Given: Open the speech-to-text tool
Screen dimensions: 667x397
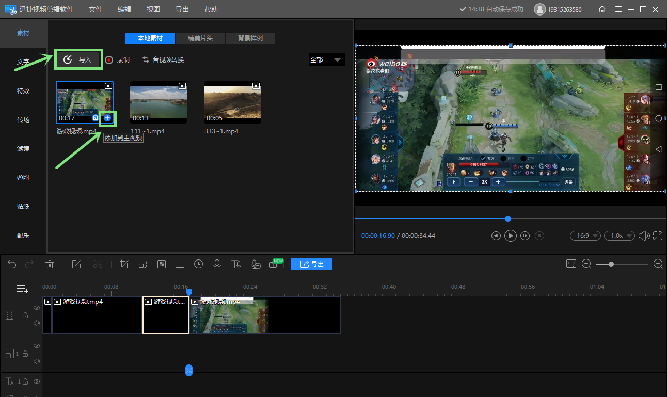Looking at the screenshot, I should (256, 264).
